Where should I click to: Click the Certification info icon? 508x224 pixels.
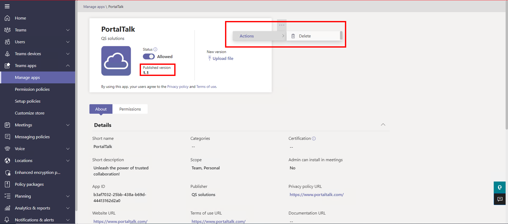click(314, 138)
